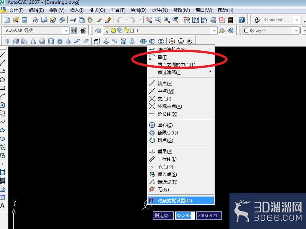Choose 垂足(P) perpendicular snap
This screenshot has height=229, width=306.
click(x=181, y=151)
